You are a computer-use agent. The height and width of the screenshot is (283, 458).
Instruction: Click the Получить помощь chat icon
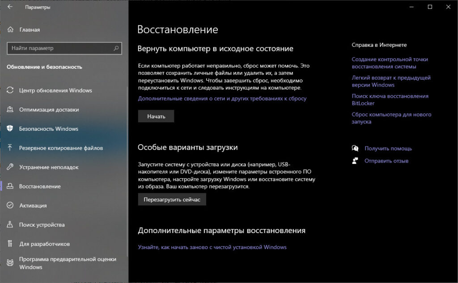[355, 148]
